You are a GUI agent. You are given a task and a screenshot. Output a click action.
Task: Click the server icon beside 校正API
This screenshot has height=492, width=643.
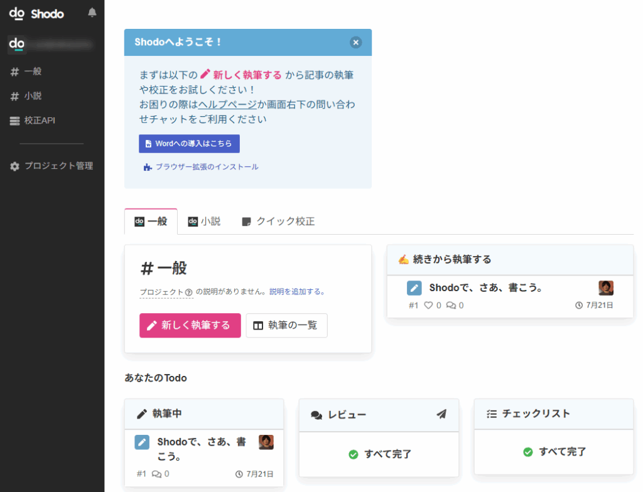[x=15, y=121]
